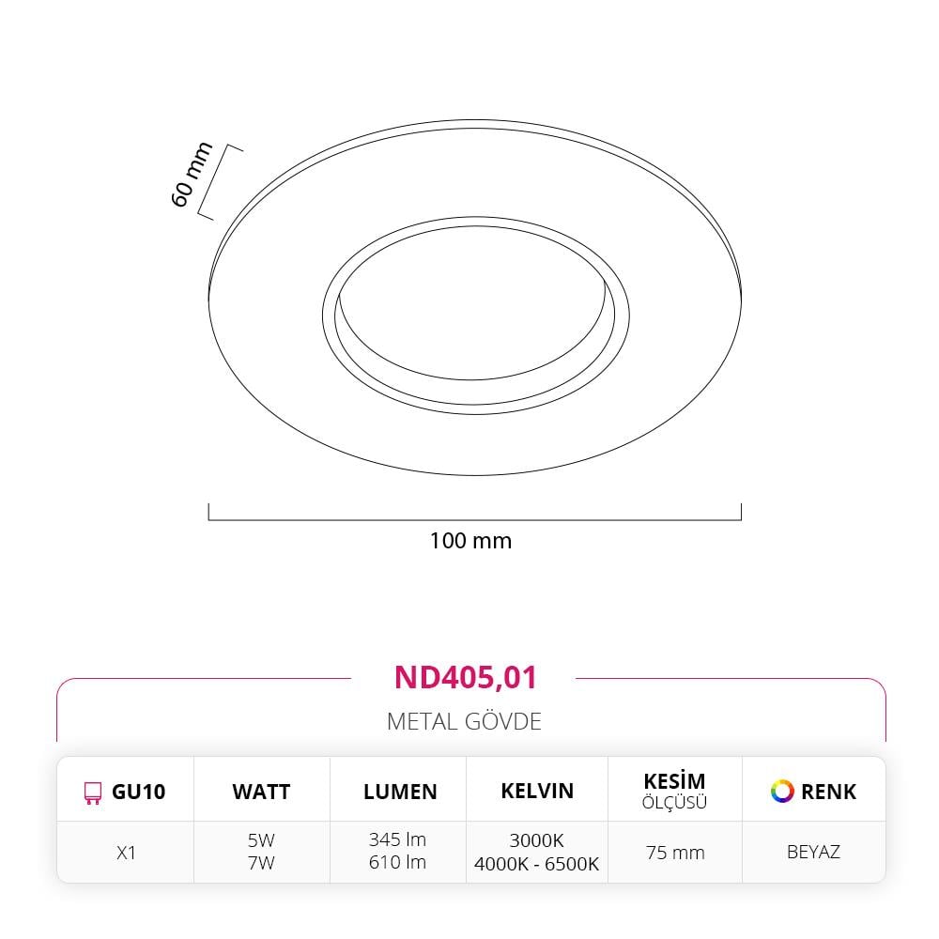939x939 pixels.
Task: Select the 7W wattage value
Action: 261,863
